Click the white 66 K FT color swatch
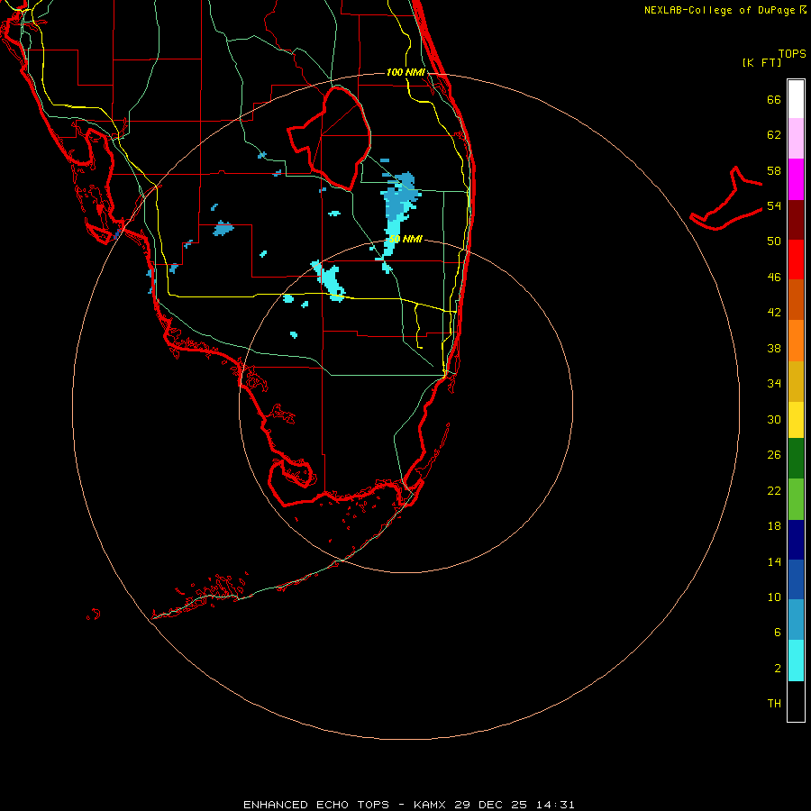 [x=796, y=99]
